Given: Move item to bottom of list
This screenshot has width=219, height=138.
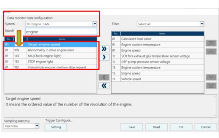Looking at the screenshot, I should click(x=211, y=86).
